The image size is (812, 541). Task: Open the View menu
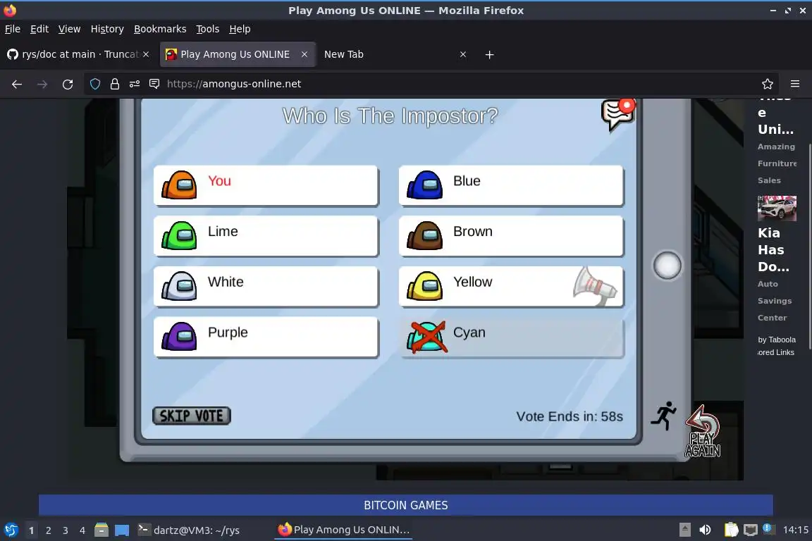click(69, 29)
